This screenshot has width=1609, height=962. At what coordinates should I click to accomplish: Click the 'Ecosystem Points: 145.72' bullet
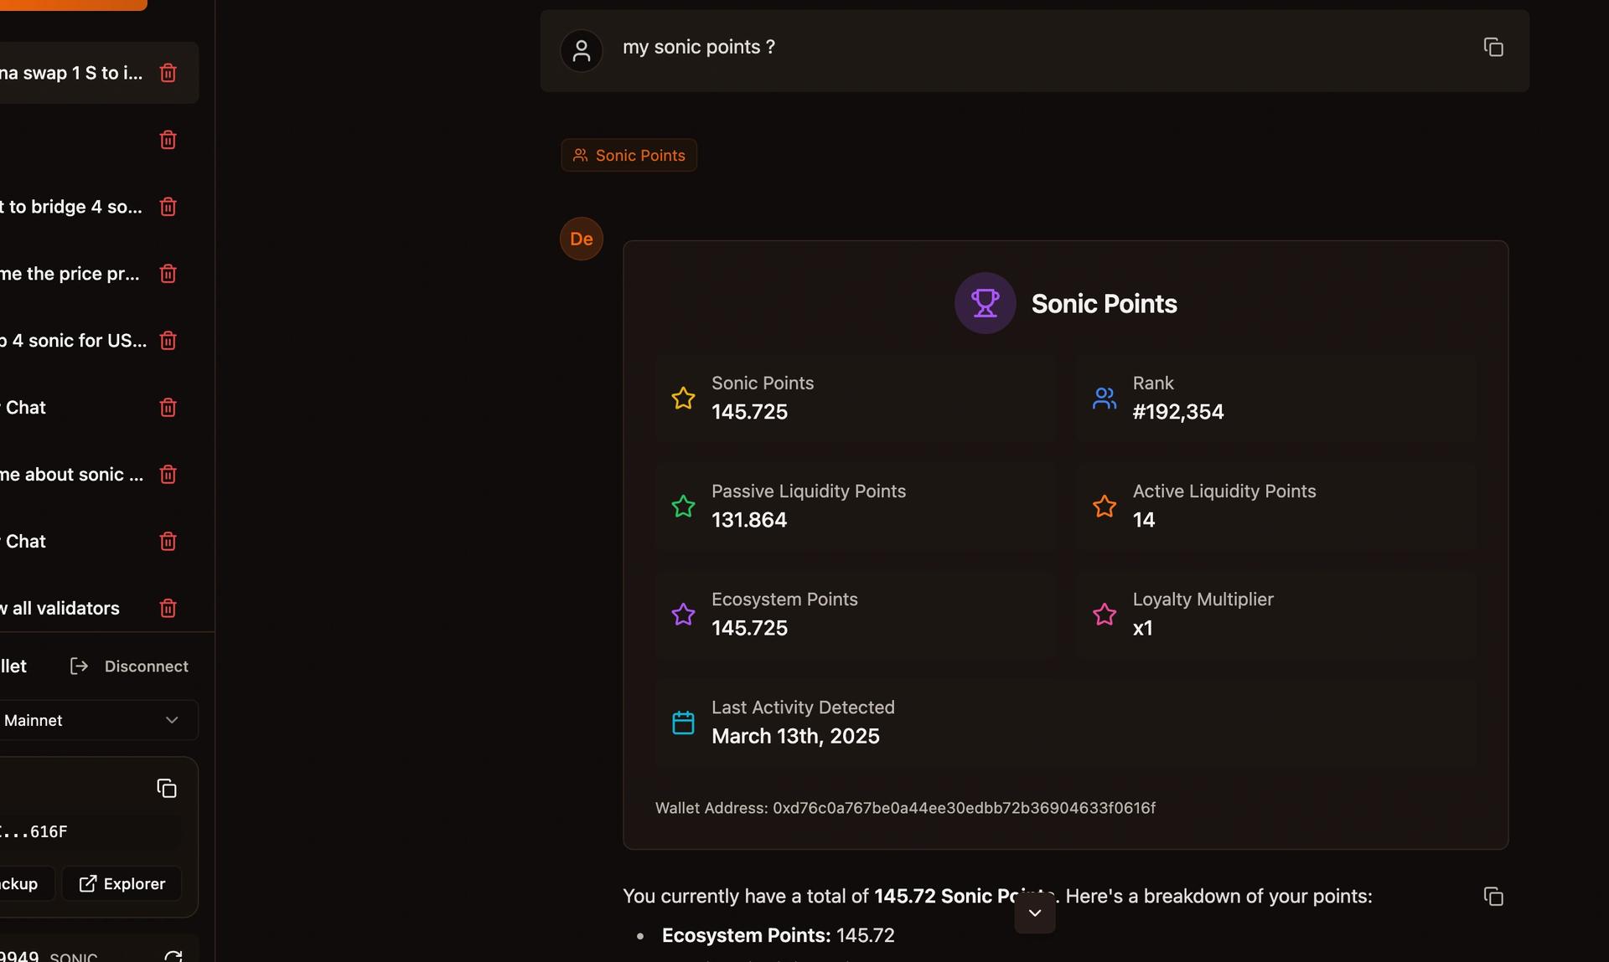[x=778, y=935]
